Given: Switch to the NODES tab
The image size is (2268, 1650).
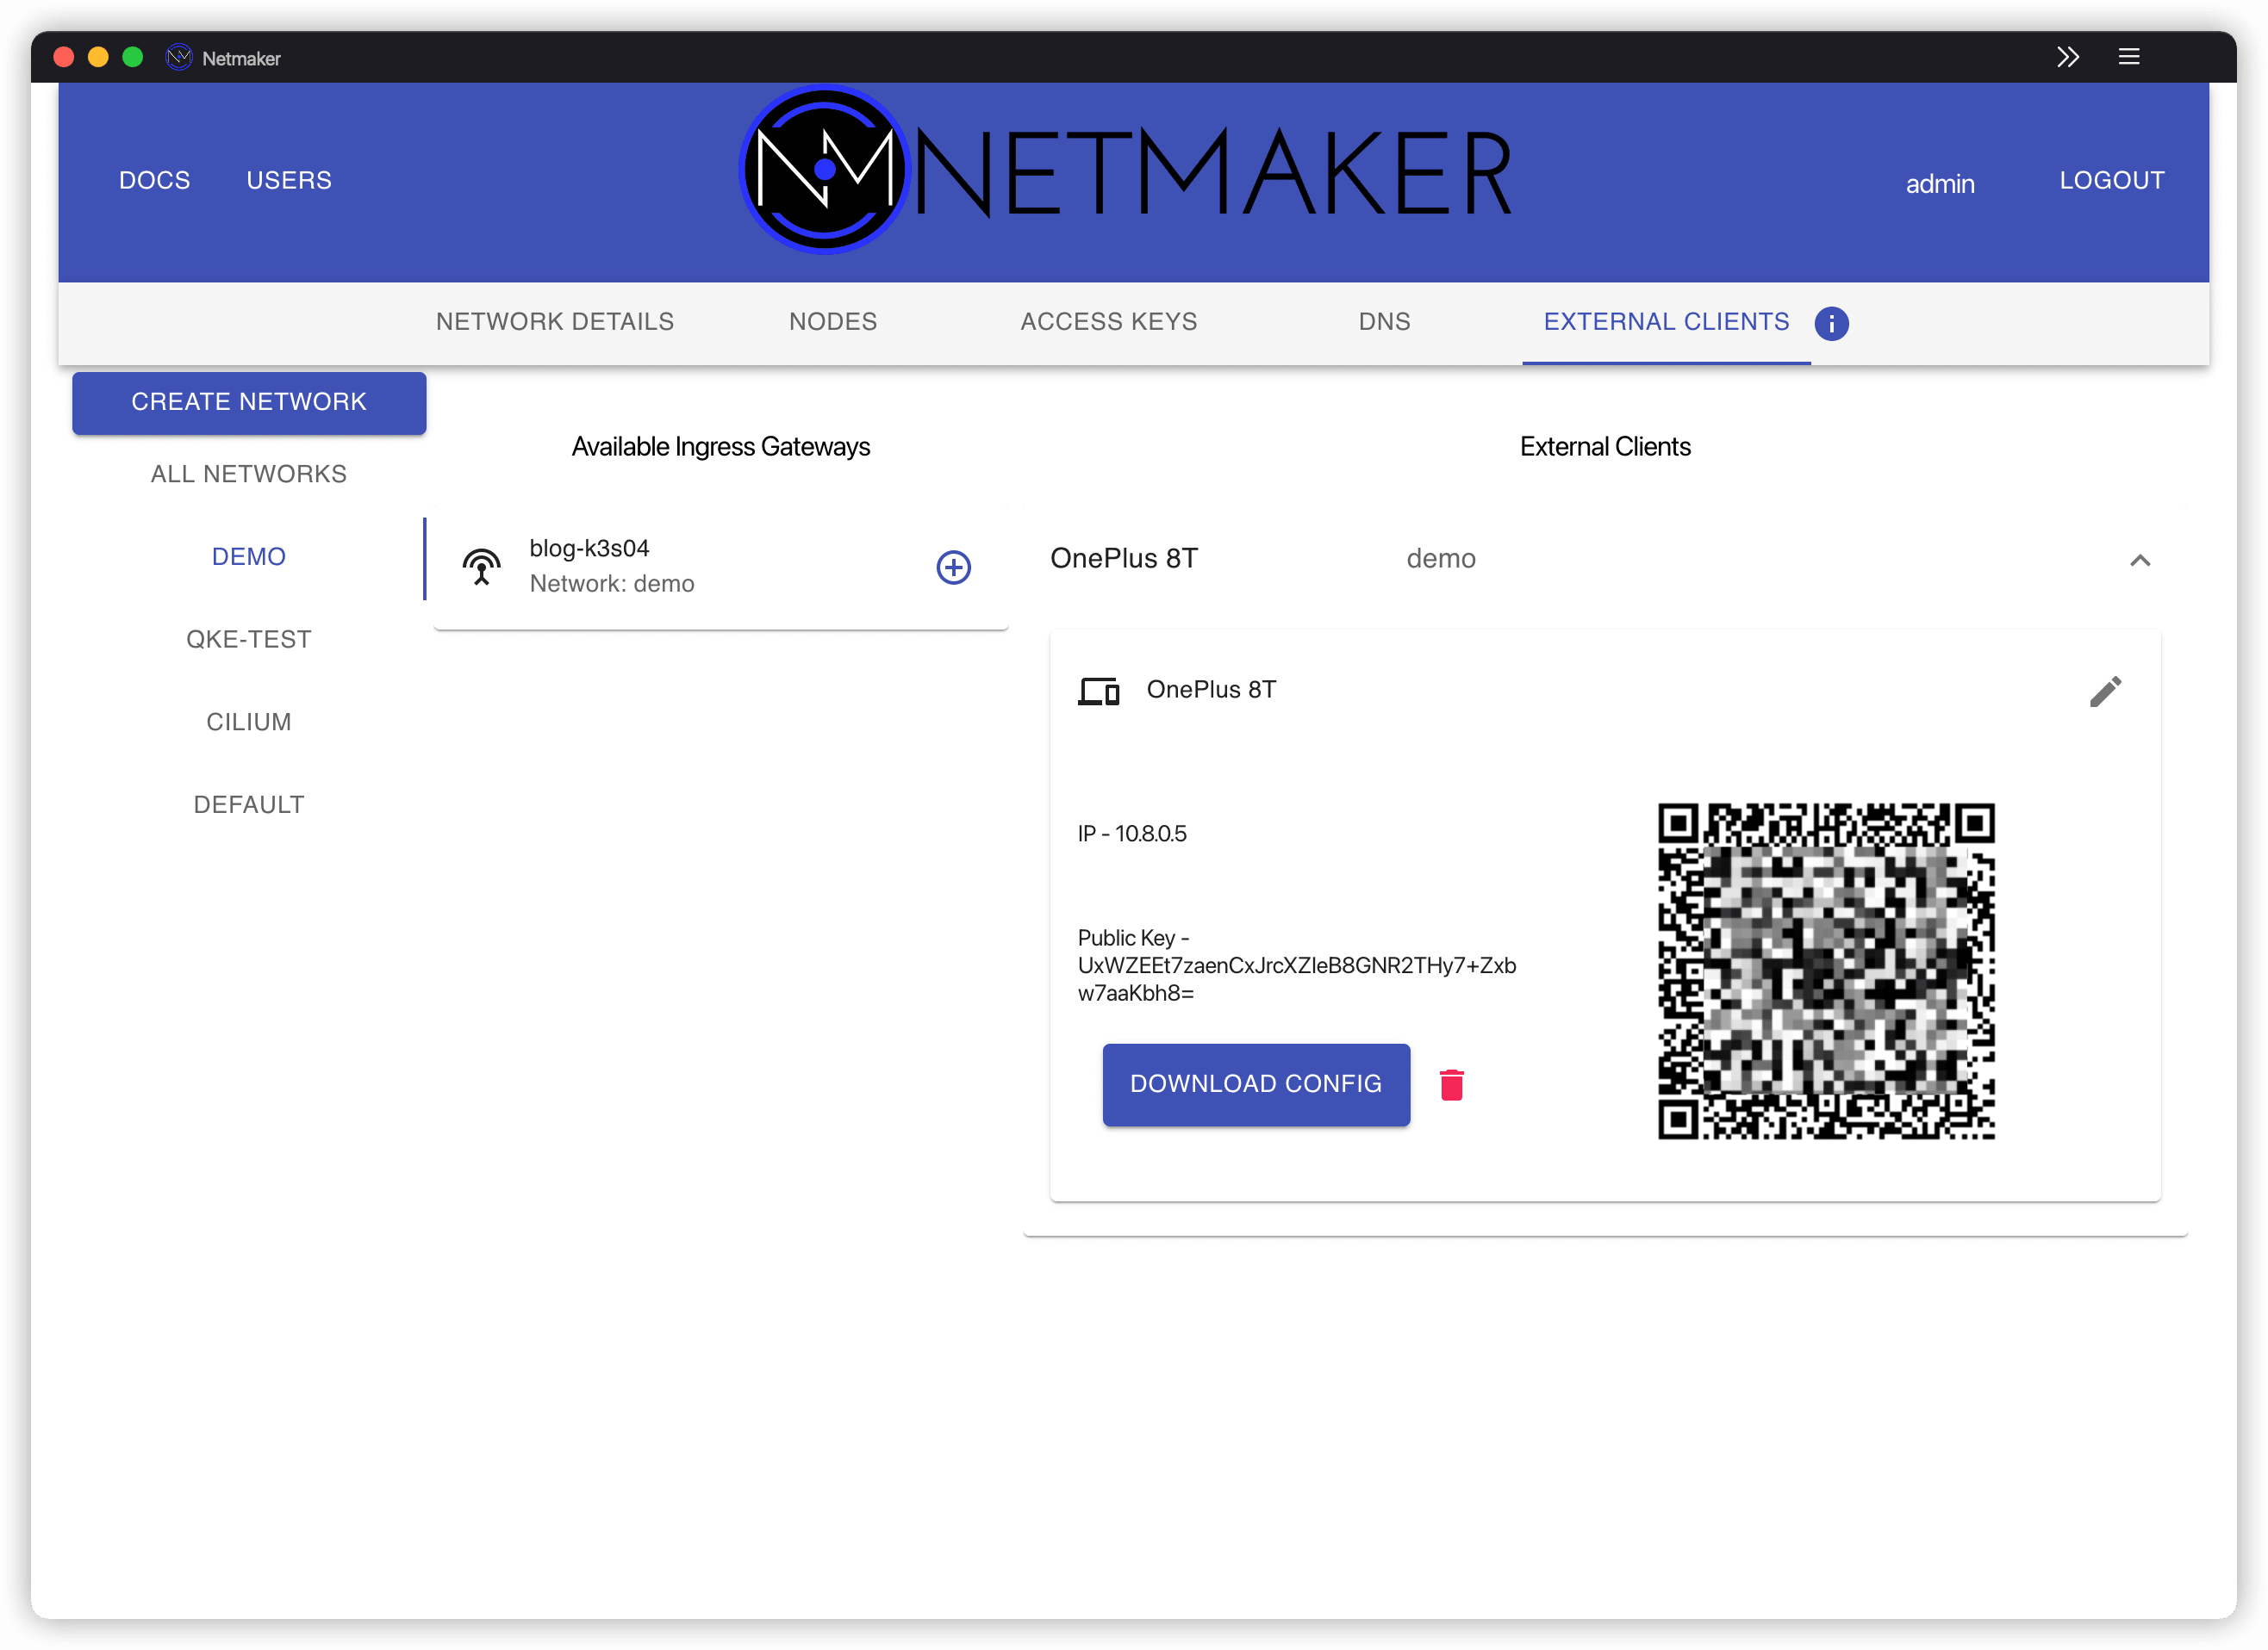Looking at the screenshot, I should (x=833, y=322).
